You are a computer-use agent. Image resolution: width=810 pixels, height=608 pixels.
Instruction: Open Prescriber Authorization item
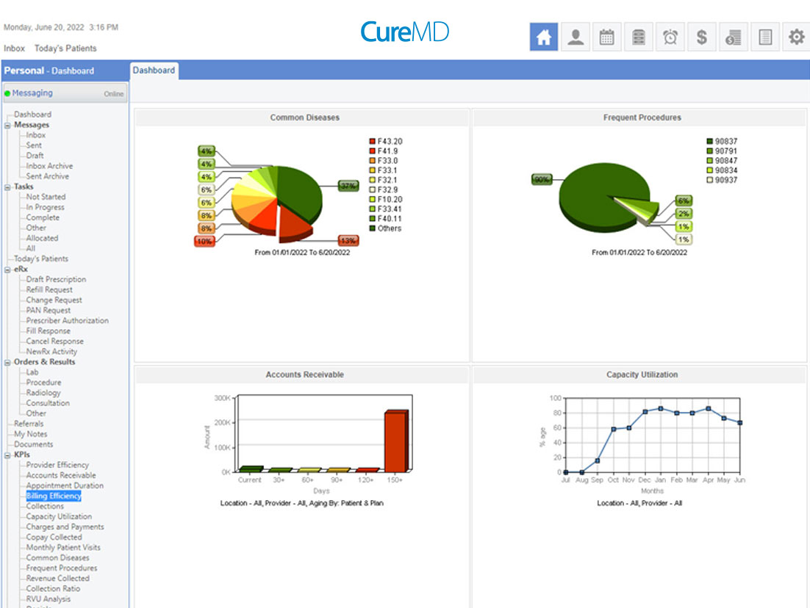click(x=68, y=320)
